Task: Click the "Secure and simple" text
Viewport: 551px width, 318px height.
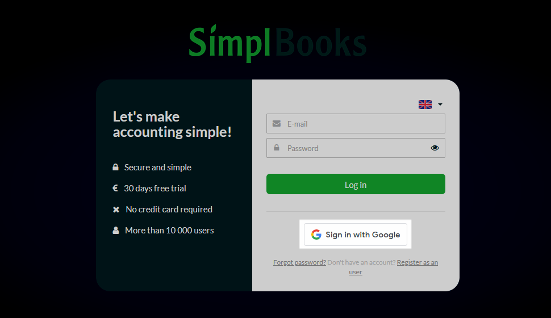Action: point(158,168)
